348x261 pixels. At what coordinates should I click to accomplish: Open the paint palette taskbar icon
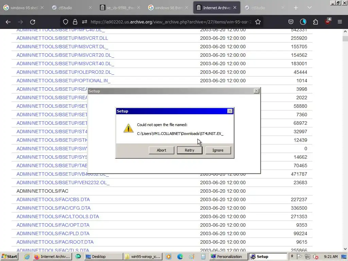click(192, 257)
